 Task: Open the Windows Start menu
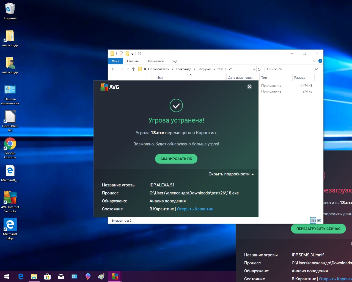click(7, 276)
